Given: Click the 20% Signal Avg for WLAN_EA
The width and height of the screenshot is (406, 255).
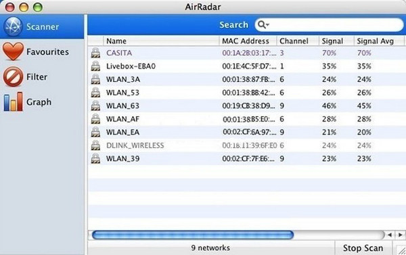Looking at the screenshot, I should 364,133.
